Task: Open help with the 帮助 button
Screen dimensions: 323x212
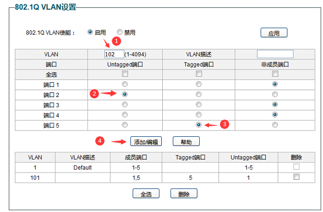Action: coord(186,141)
